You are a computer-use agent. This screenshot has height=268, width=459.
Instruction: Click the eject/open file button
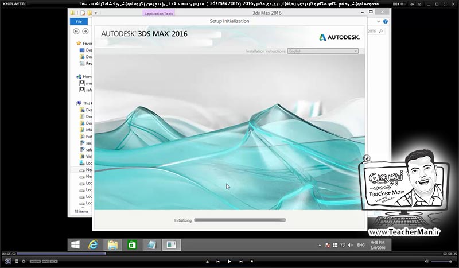(207, 261)
